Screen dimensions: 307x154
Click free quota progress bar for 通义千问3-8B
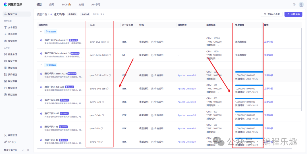[249, 125]
